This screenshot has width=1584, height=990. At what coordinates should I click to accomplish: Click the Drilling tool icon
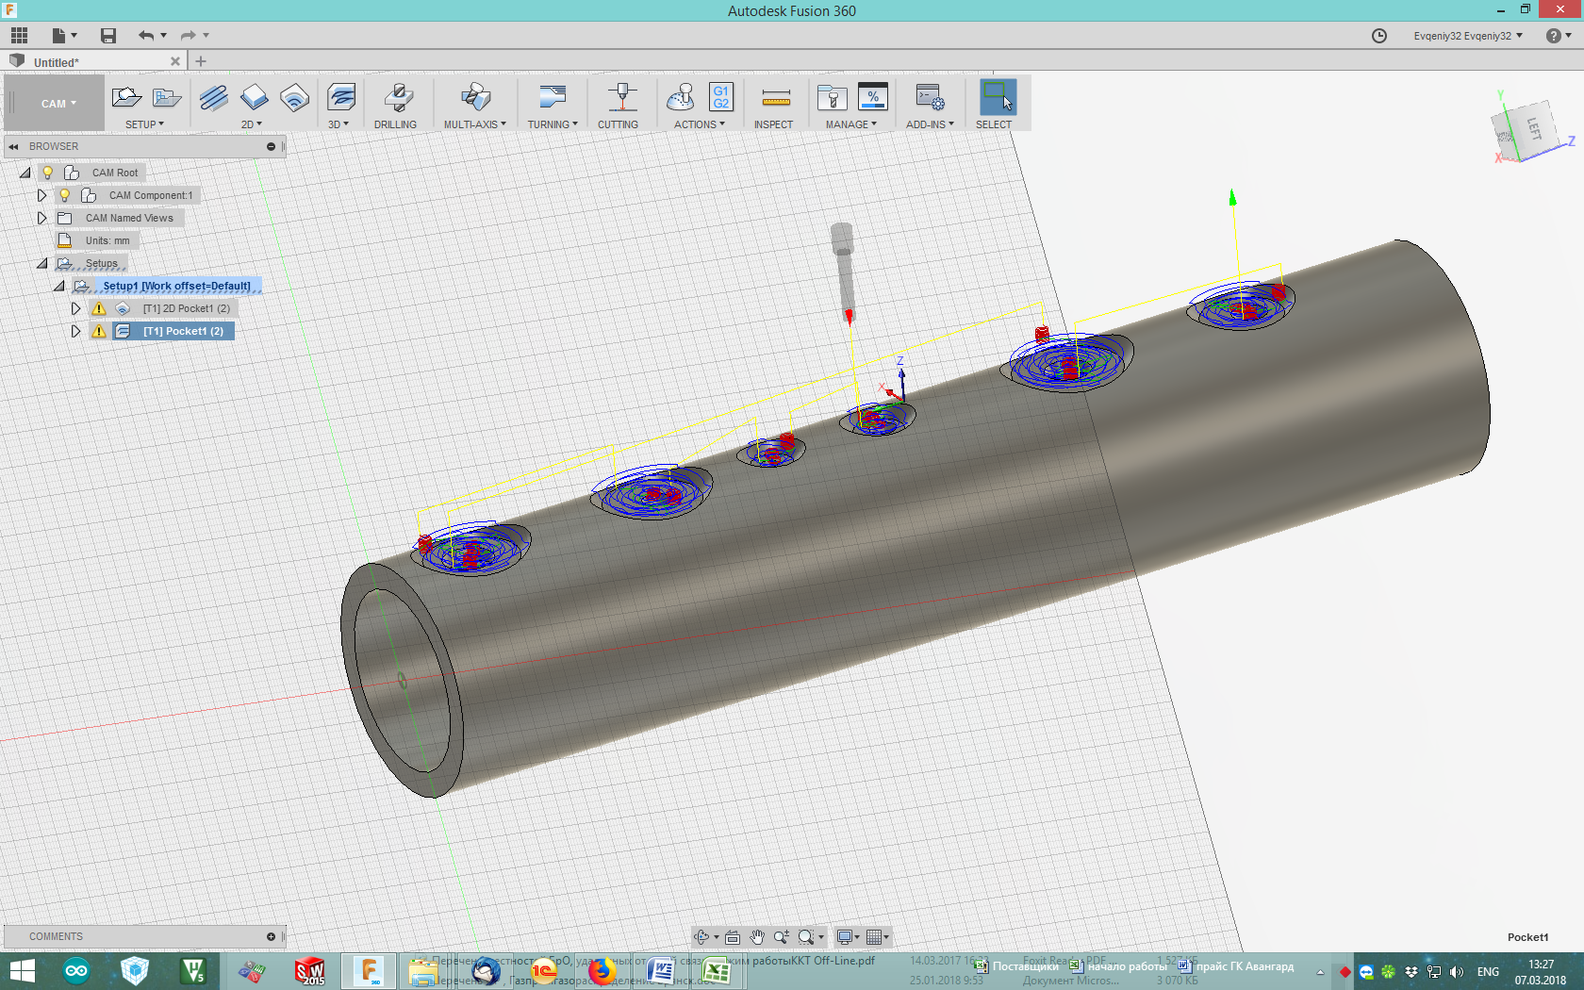click(x=397, y=98)
